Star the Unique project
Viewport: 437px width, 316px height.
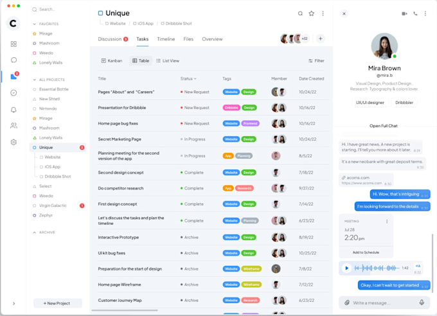tap(312, 13)
